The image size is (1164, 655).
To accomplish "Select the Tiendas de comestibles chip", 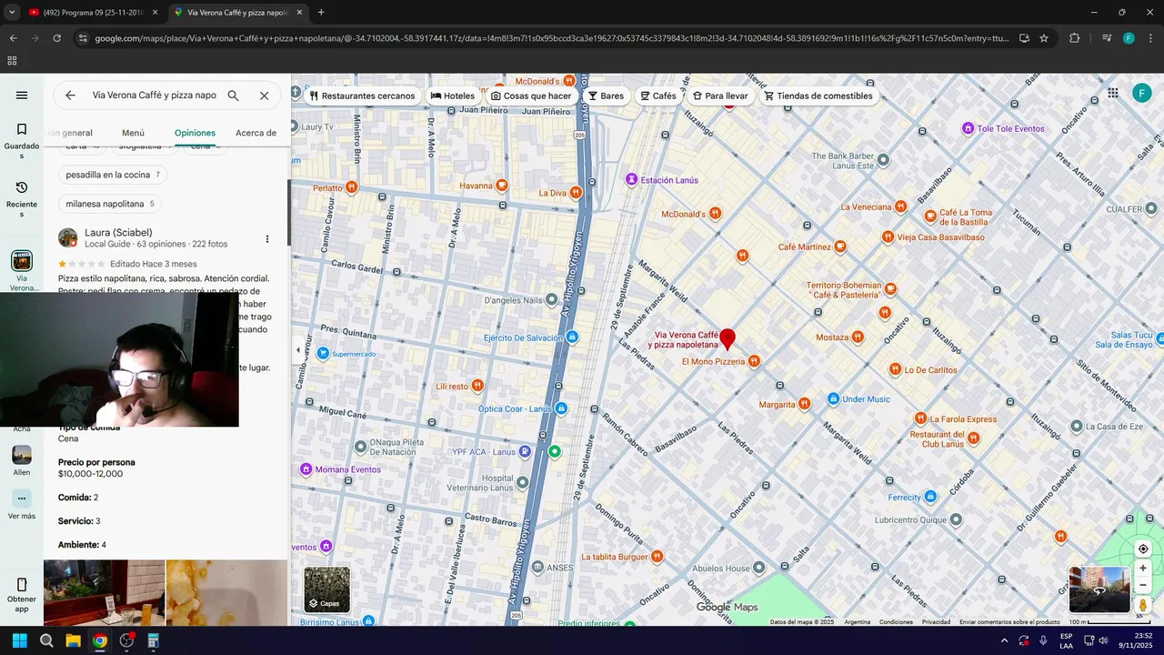I will pyautogui.click(x=818, y=96).
